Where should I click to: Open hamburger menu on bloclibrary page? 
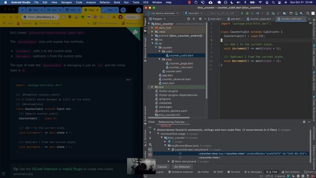(3, 174)
